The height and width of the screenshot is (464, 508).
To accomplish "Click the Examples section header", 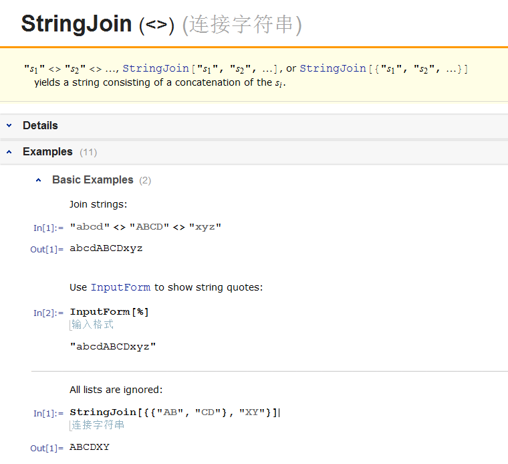I will [x=47, y=152].
